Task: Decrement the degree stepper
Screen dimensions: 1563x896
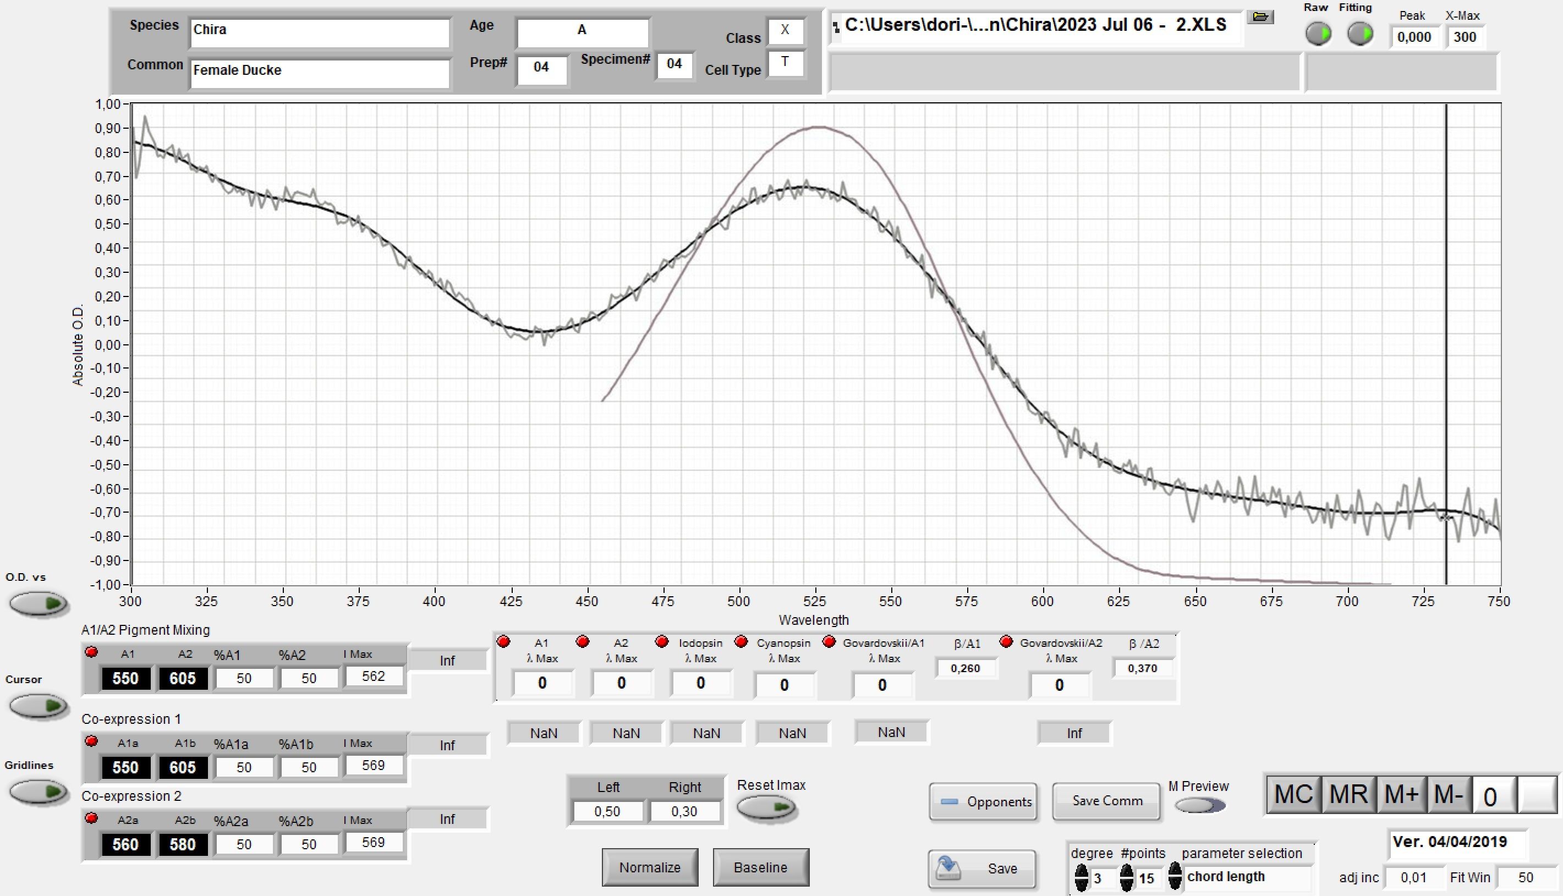Action: pos(1081,885)
